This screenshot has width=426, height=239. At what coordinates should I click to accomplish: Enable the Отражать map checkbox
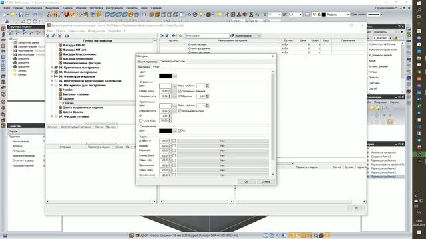(x=174, y=151)
